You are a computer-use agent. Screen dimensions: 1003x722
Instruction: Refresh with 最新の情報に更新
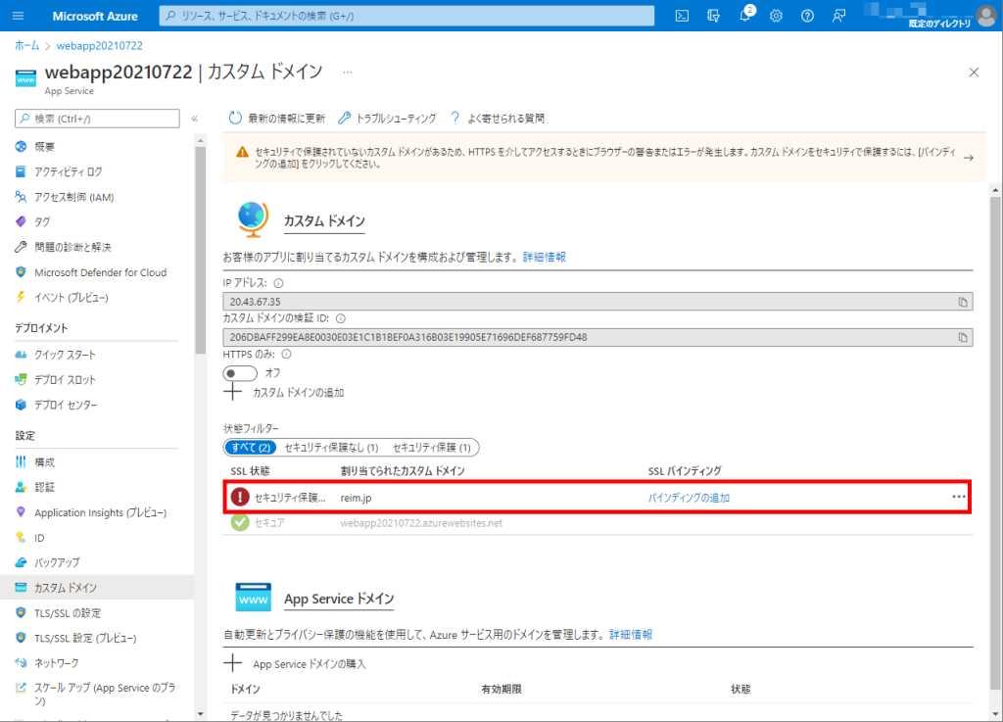277,119
